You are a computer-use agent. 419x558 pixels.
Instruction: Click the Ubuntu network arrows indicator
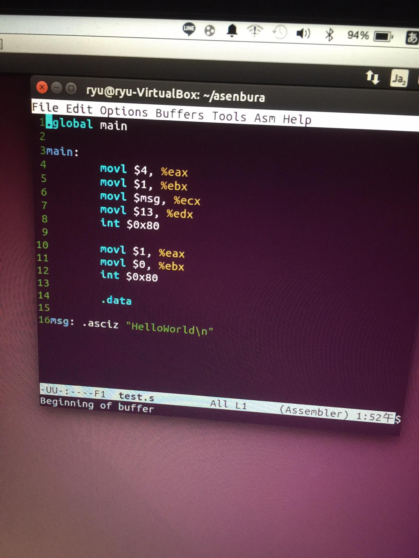pos(372,77)
